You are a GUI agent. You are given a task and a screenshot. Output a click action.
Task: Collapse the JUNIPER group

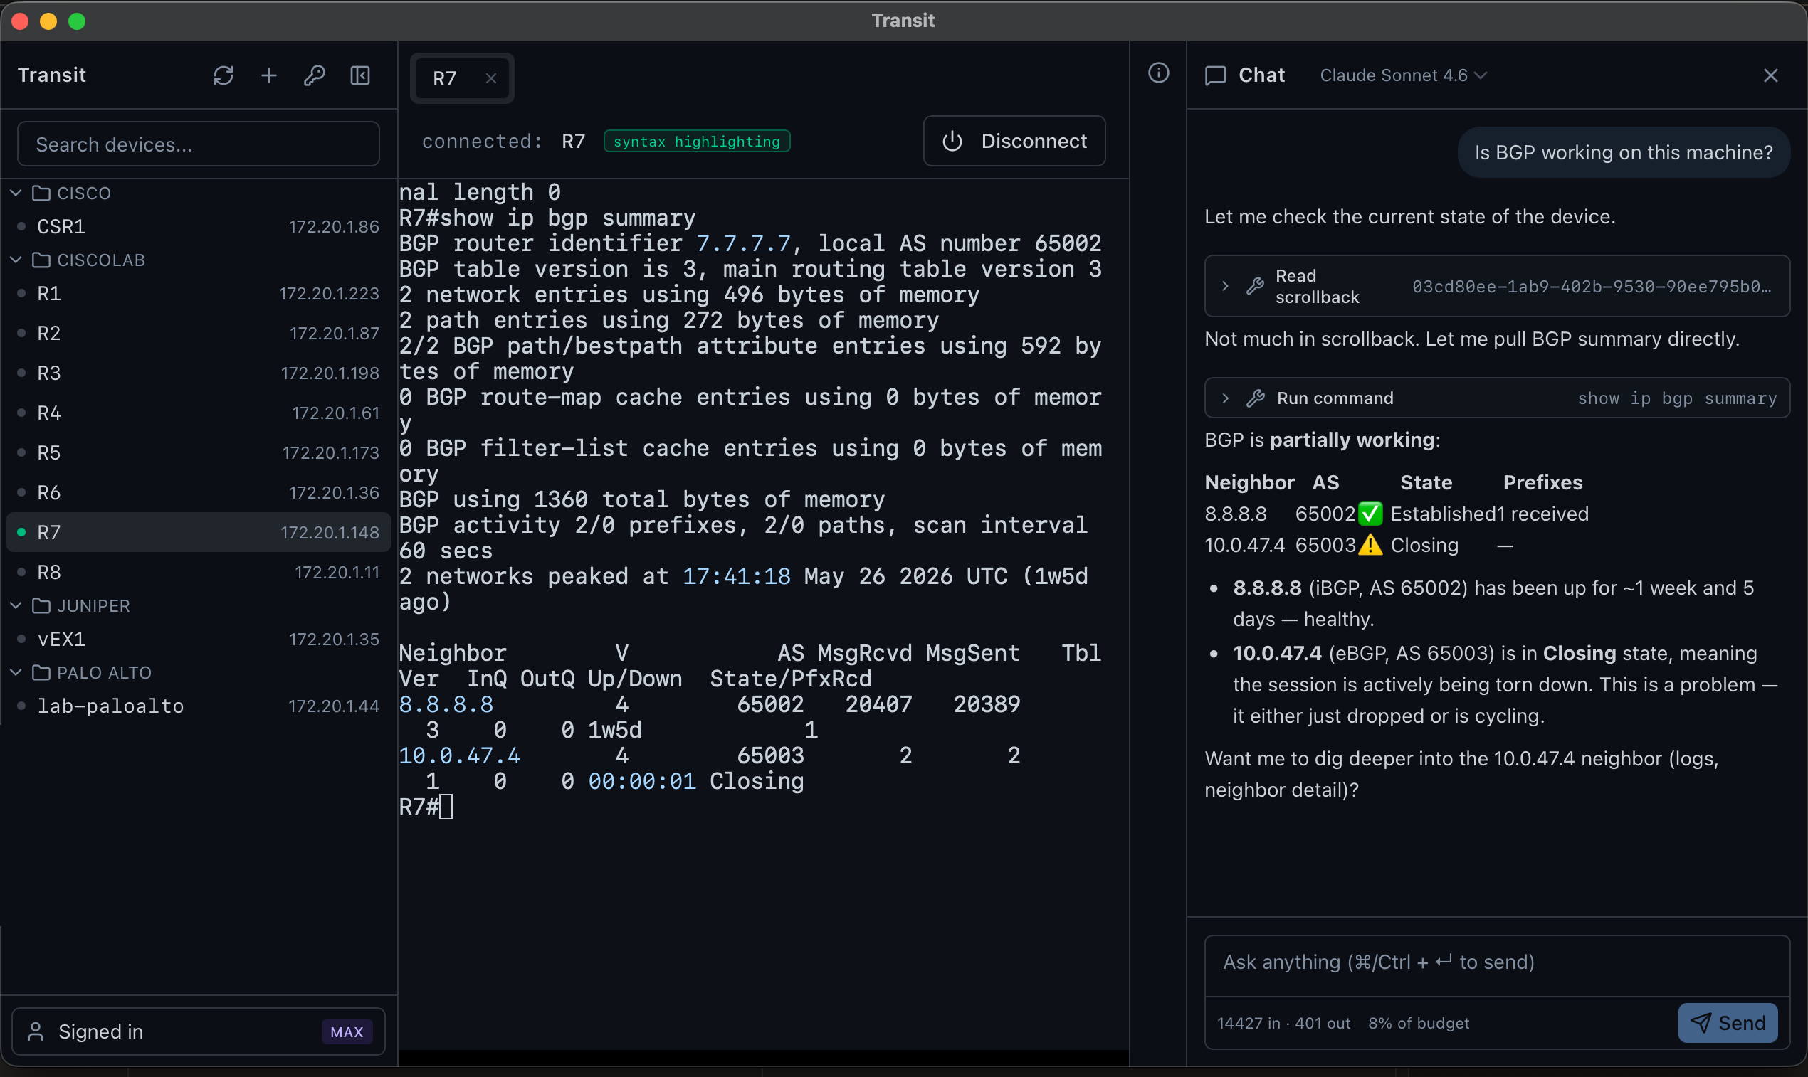coord(16,605)
